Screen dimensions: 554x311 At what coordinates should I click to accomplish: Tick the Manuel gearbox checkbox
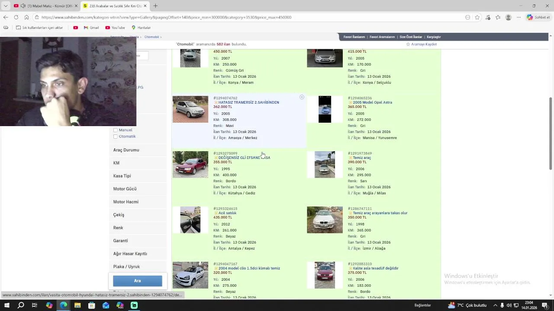point(115,130)
